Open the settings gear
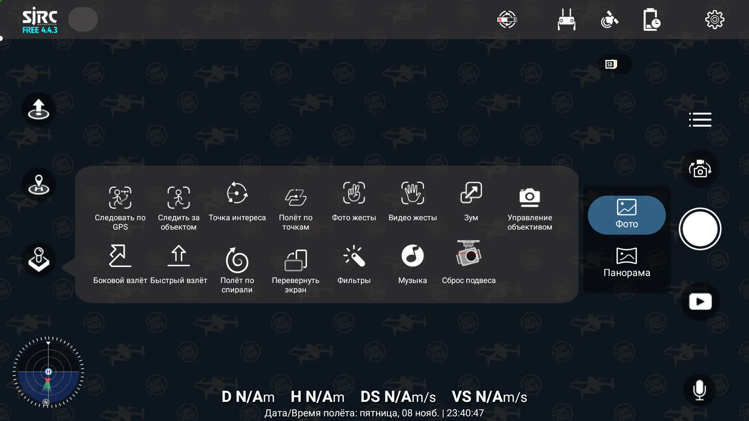The height and width of the screenshot is (421, 749). (x=714, y=20)
